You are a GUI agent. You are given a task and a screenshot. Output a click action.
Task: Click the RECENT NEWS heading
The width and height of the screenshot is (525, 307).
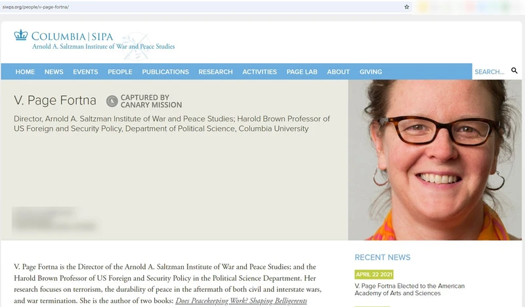pos(383,257)
